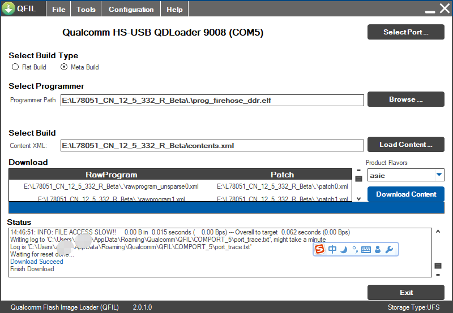This screenshot has width=453, height=313.
Task: Open the soft keyboard icon in the IME bar
Action: click(366, 250)
